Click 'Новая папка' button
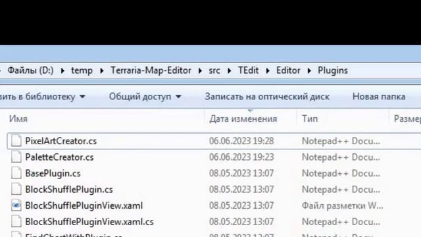The height and width of the screenshot is (237, 421). (379, 97)
